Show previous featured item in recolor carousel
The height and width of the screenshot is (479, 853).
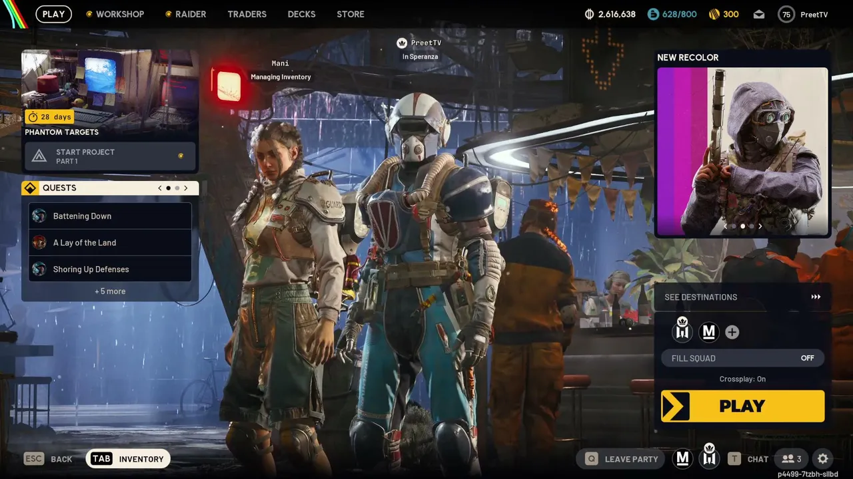[726, 226]
